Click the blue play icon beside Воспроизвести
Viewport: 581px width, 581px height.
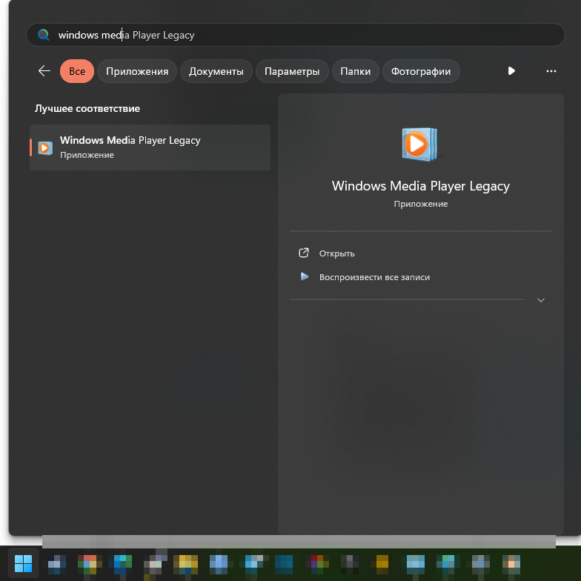(304, 276)
